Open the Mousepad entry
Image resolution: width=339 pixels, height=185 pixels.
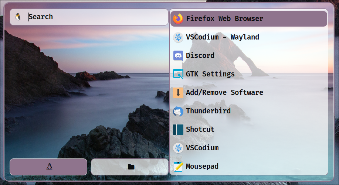(x=249, y=167)
